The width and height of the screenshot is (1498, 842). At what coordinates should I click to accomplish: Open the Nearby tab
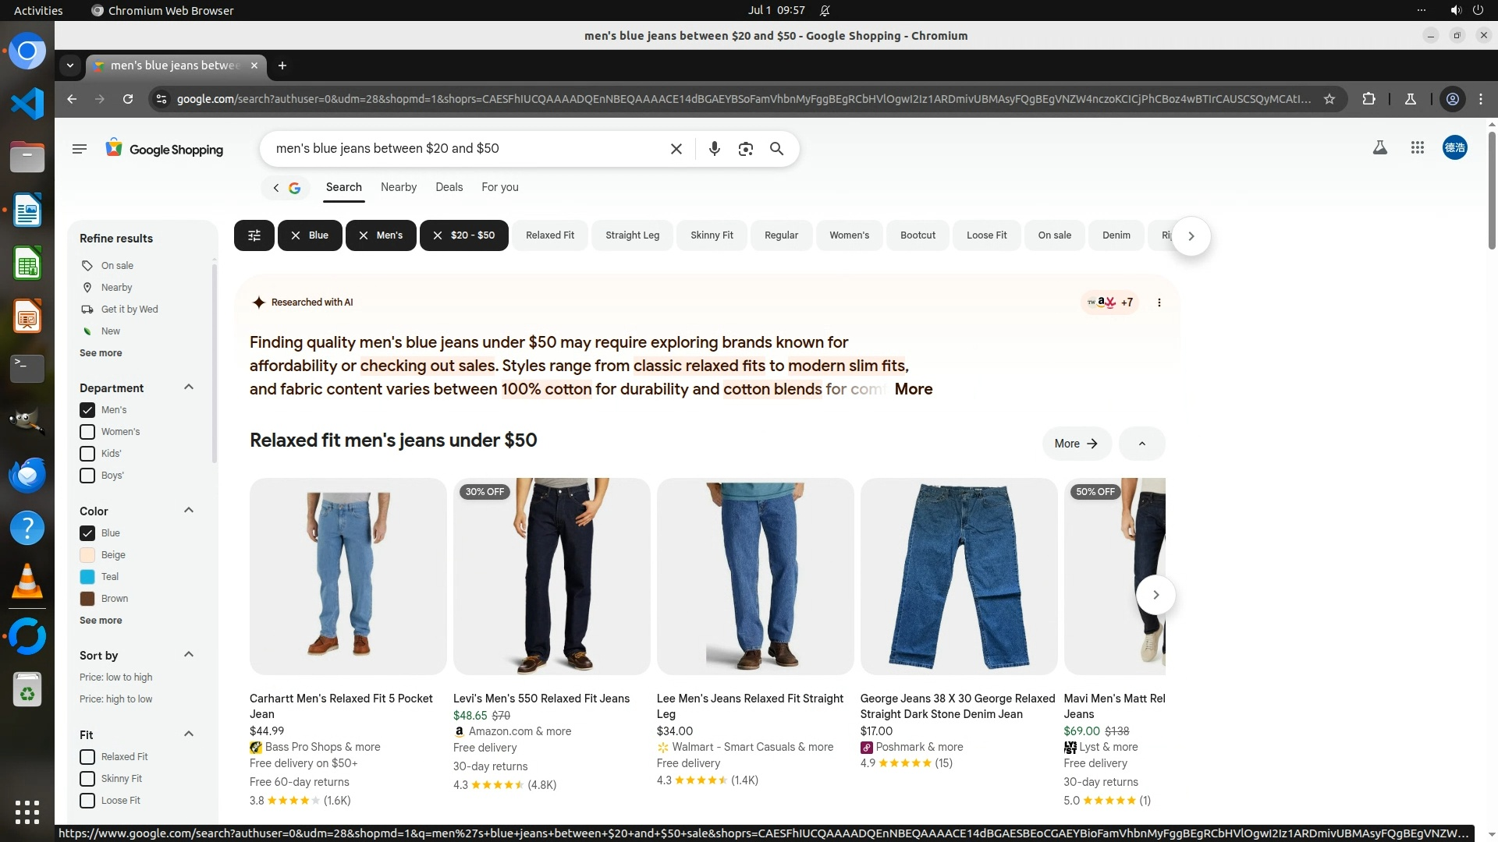tap(398, 187)
